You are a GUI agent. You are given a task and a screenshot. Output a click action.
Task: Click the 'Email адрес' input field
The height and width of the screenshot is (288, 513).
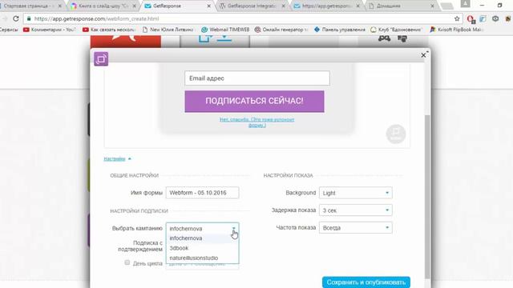[257, 78]
